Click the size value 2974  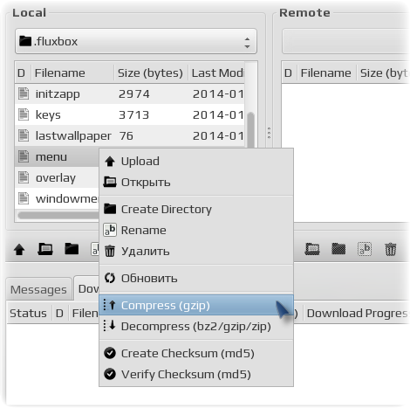[134, 93]
